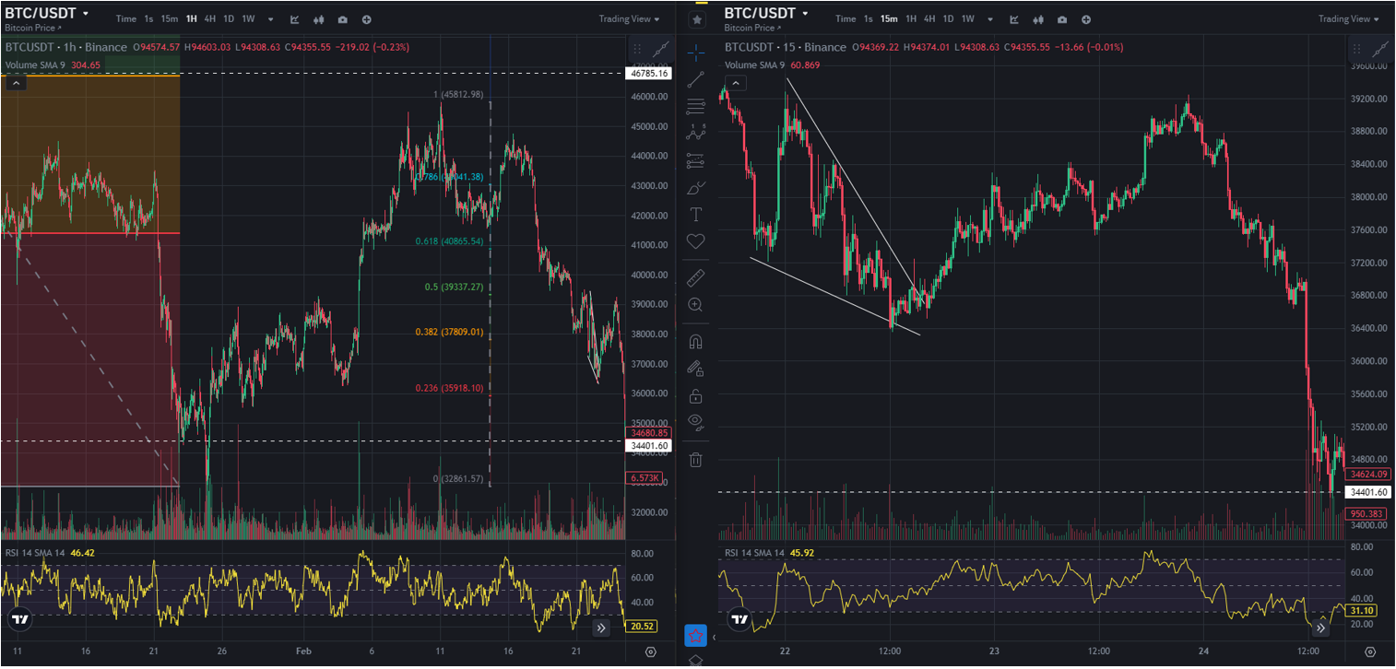Click the BTCUSDT · 15 · Binance title
Screen dimensions: 1396x669
click(786, 47)
